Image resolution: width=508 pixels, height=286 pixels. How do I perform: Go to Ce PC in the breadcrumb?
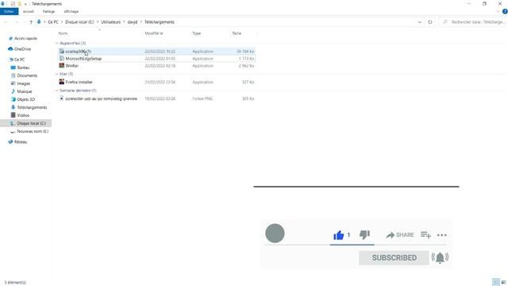pos(53,22)
